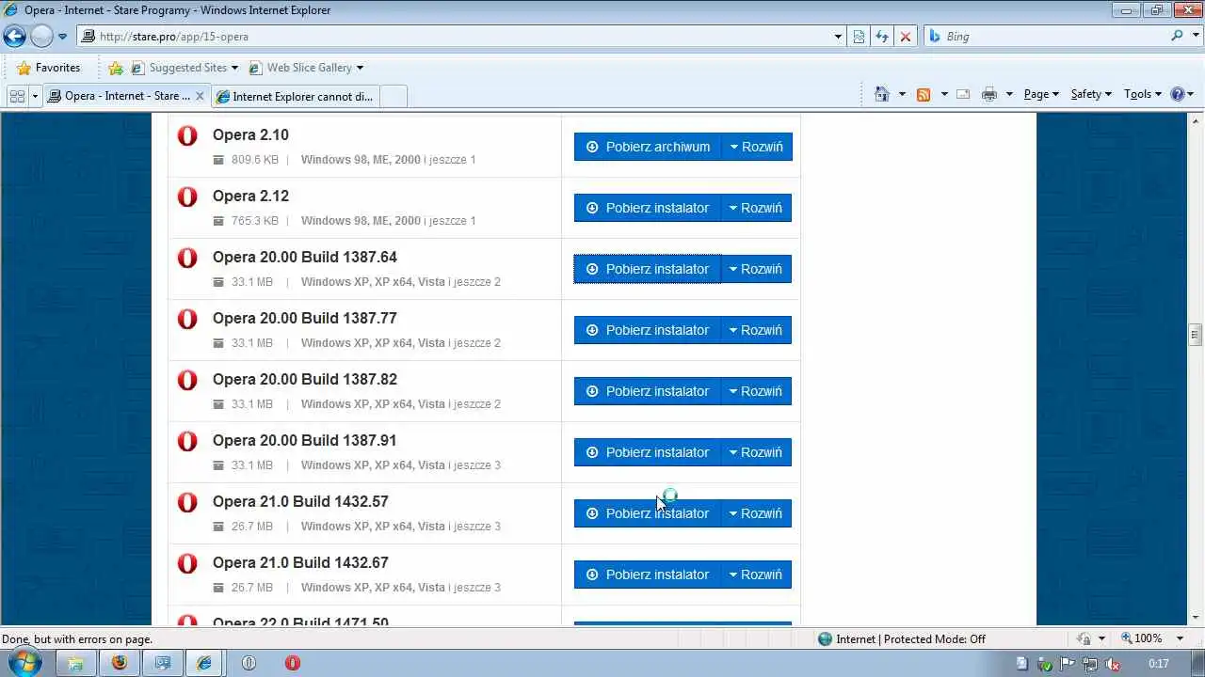Open the Windows Start orb

click(x=24, y=662)
